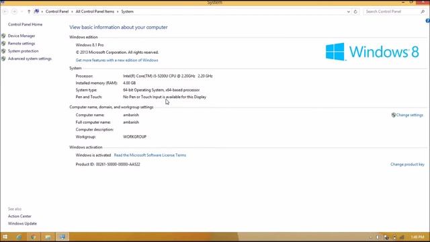Open Control Panel Home
Image resolution: width=430 pixels, height=242 pixels.
coord(26,24)
